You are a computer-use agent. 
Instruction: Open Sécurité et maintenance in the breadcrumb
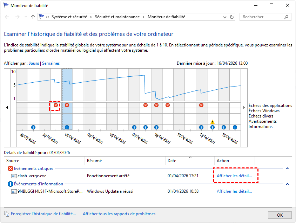(117, 17)
